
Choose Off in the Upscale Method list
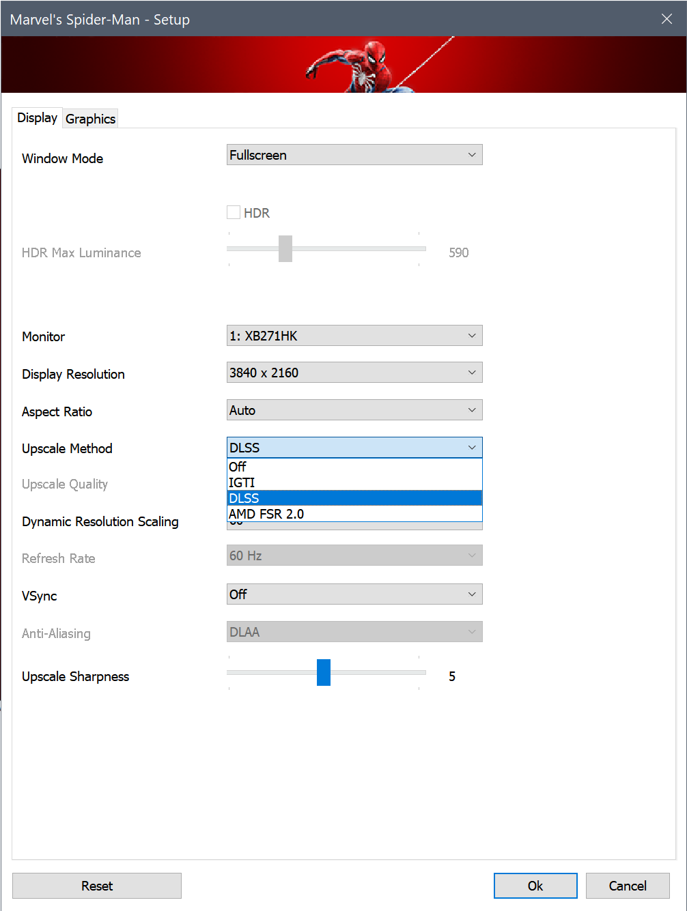(x=354, y=467)
